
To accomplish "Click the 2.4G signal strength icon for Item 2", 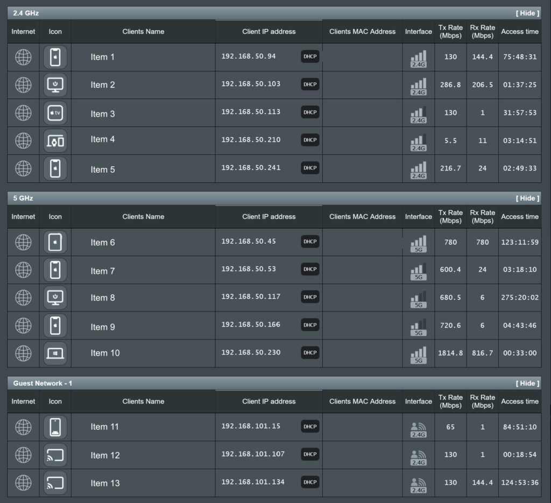I will pyautogui.click(x=418, y=87).
